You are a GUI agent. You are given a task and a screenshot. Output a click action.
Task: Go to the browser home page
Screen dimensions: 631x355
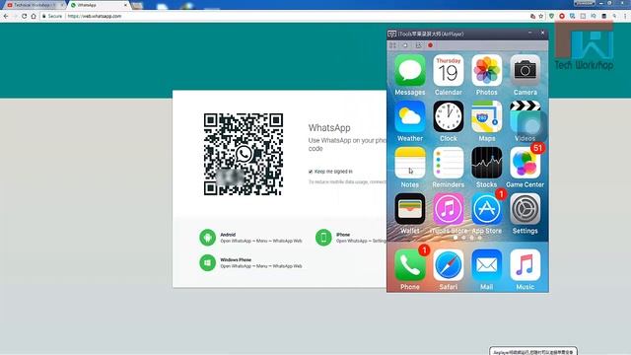tap(34, 16)
